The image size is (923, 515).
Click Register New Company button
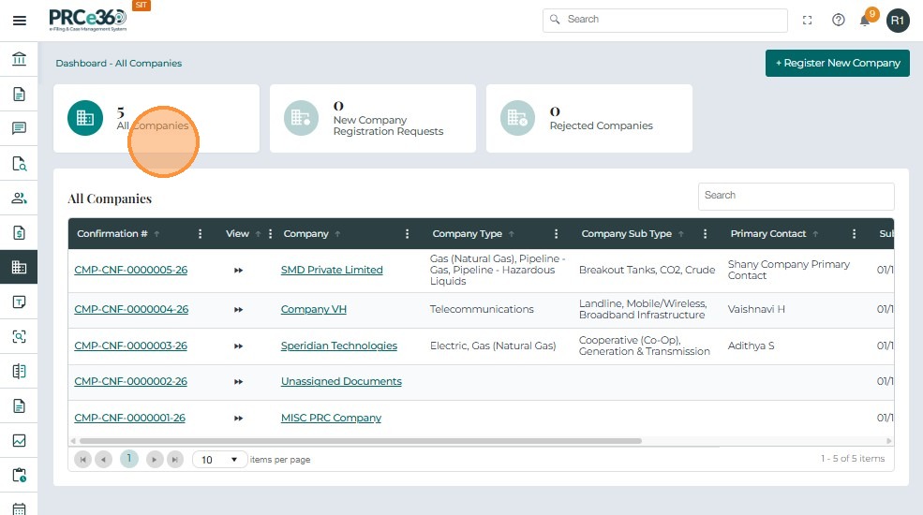[837, 63]
